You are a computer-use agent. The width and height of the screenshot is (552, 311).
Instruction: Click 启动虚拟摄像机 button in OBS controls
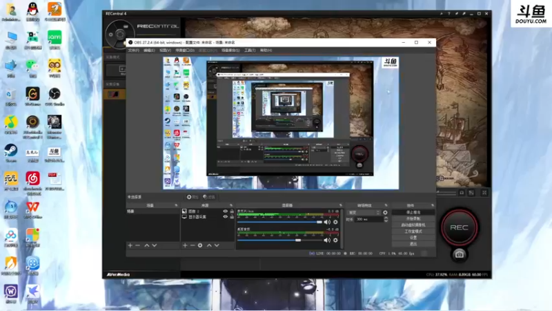click(x=413, y=225)
